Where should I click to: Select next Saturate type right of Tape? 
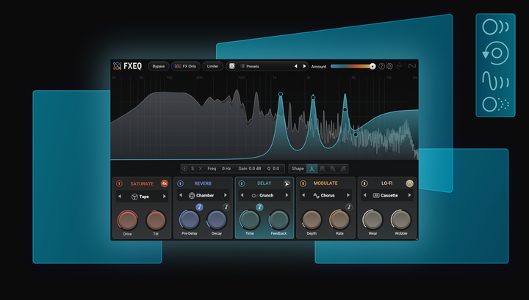click(x=165, y=197)
